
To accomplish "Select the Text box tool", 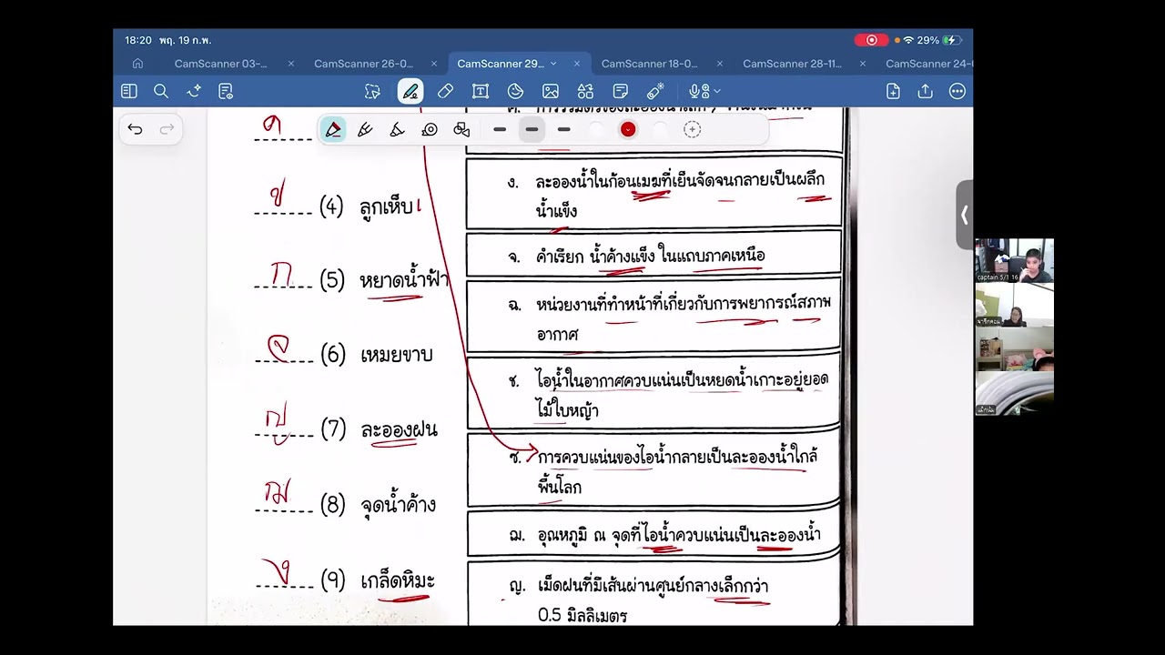I will pyautogui.click(x=481, y=91).
